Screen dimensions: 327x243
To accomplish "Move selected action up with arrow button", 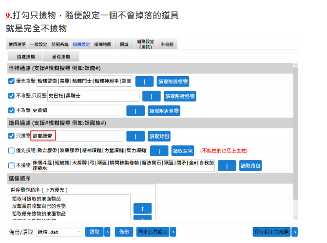I will [x=143, y=208].
